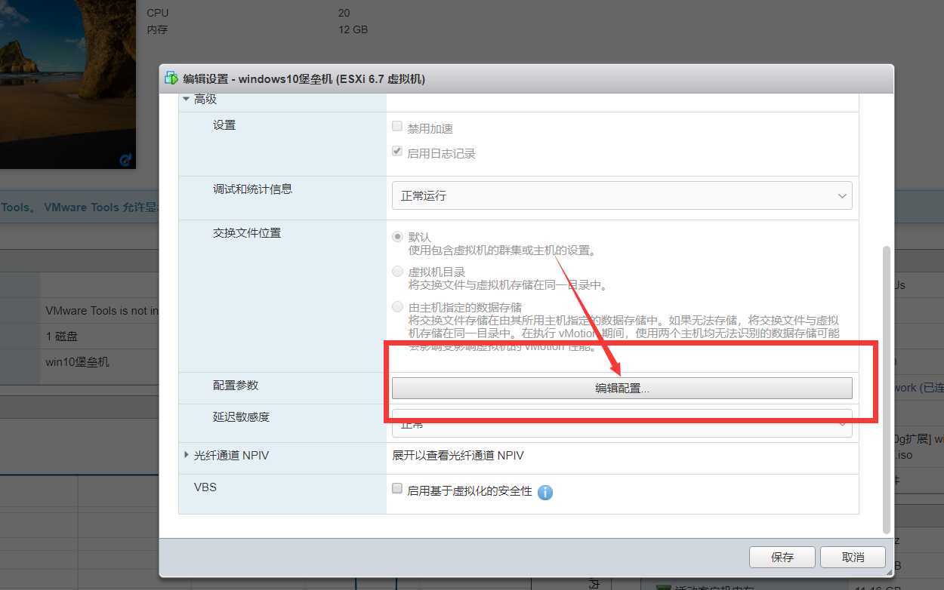944x590 pixels.
Task: Click VMware Tools is not installed text
Action: point(102,310)
